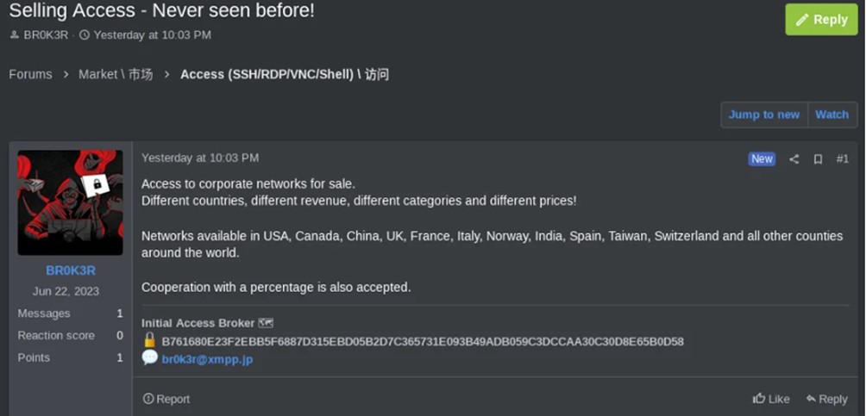Click the post timestamp Yesterday at 10:03 PM

coord(200,158)
